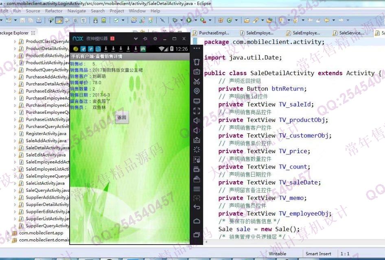
Task: Click Nox sidebar recent apps button
Action: pyautogui.click(x=197, y=235)
